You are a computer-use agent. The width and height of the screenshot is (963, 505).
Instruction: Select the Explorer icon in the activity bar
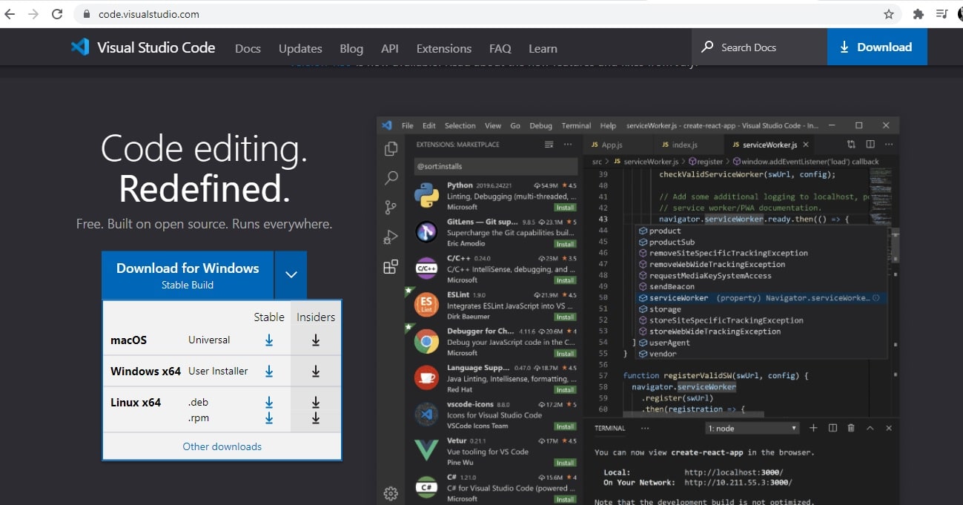coord(391,148)
